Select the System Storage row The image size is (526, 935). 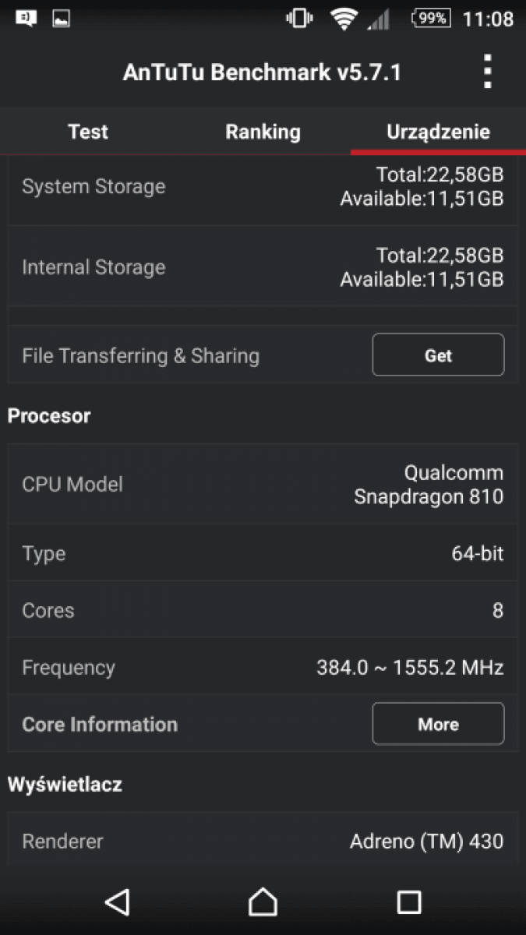(263, 187)
